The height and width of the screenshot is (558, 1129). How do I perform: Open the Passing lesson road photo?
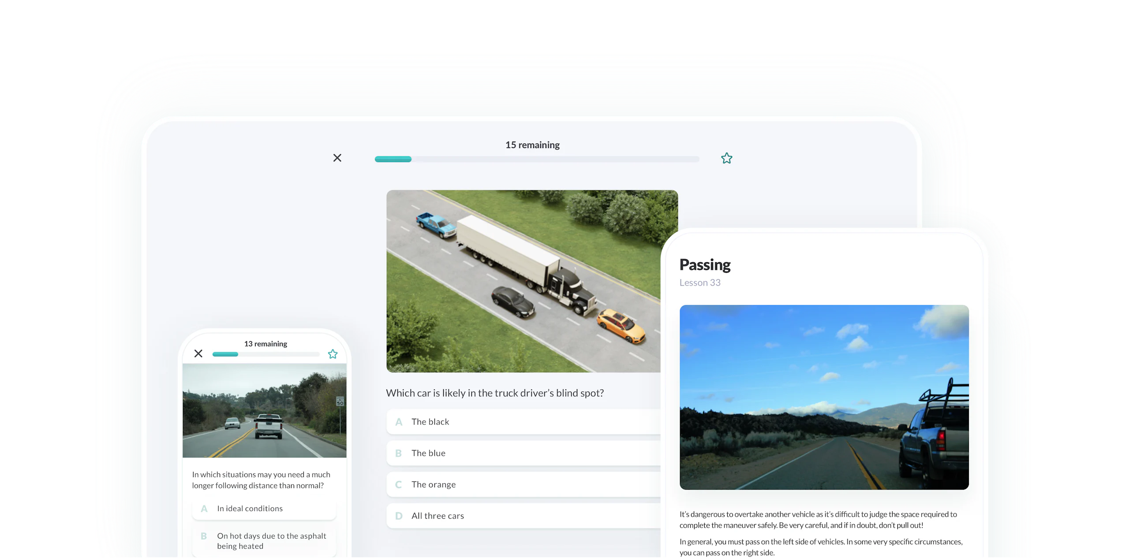click(x=824, y=397)
